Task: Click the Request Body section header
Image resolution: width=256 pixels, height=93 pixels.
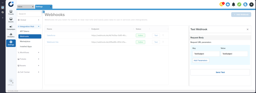Action: (220, 37)
